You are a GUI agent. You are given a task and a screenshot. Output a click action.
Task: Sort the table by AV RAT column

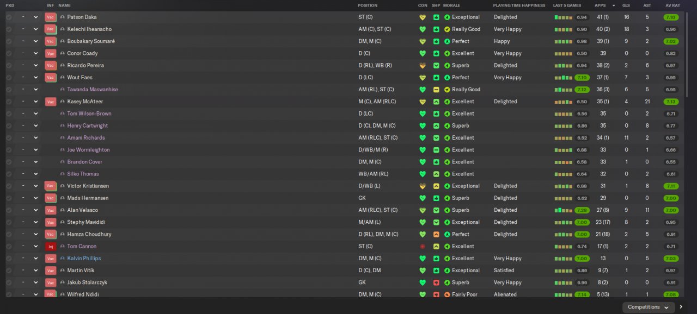point(672,5)
